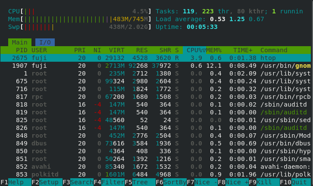Click the 483M/745M memory value
The image size is (313, 186).
click(x=131, y=19)
